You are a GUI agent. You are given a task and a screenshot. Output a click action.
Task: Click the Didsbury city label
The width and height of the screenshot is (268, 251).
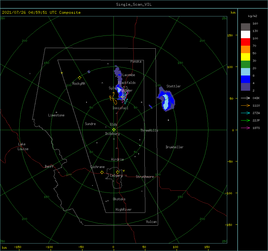(112, 134)
